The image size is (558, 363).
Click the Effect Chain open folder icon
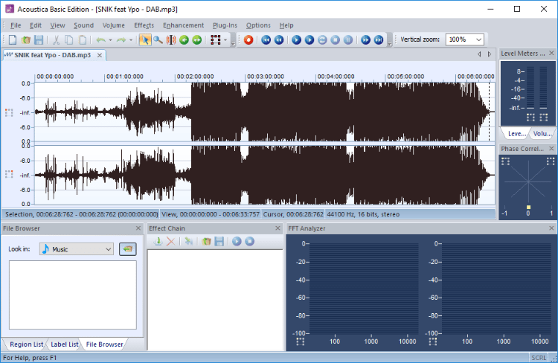(206, 241)
